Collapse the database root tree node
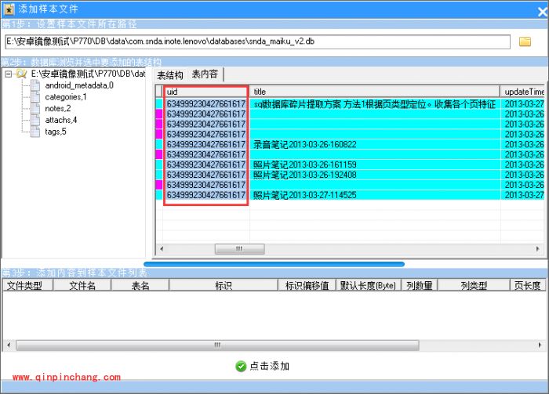Viewport: 549px width, 394px height. (8, 74)
